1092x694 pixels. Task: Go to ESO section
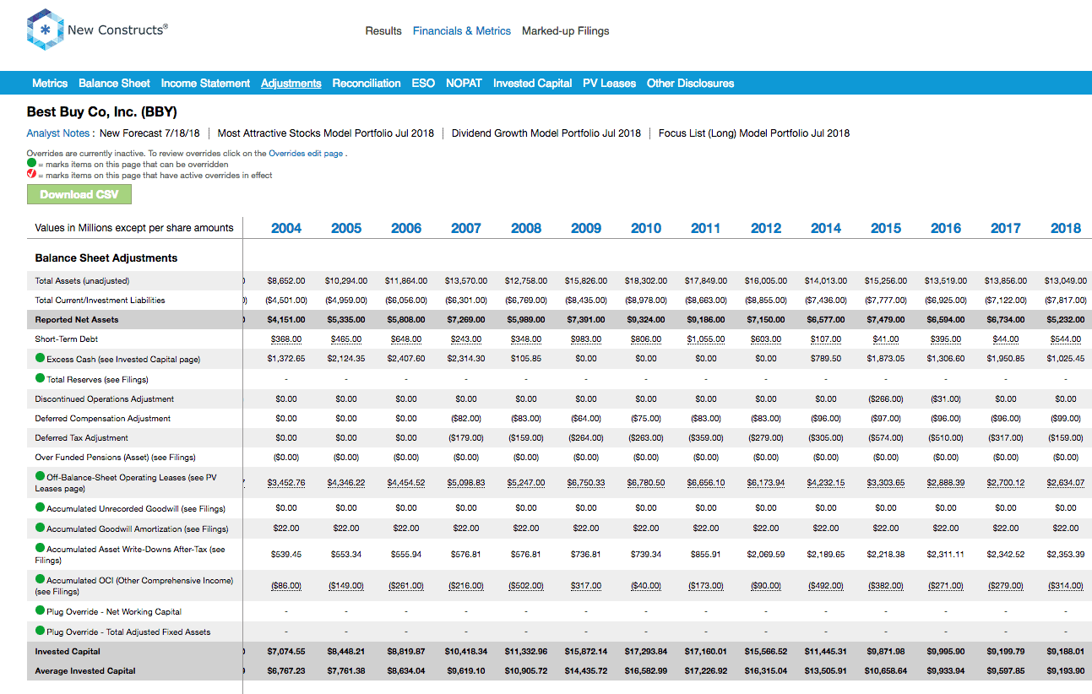[x=423, y=83]
